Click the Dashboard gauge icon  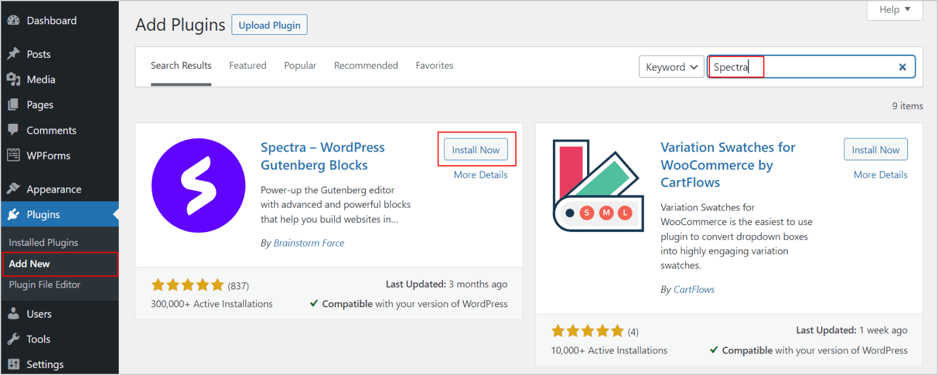[x=13, y=20]
